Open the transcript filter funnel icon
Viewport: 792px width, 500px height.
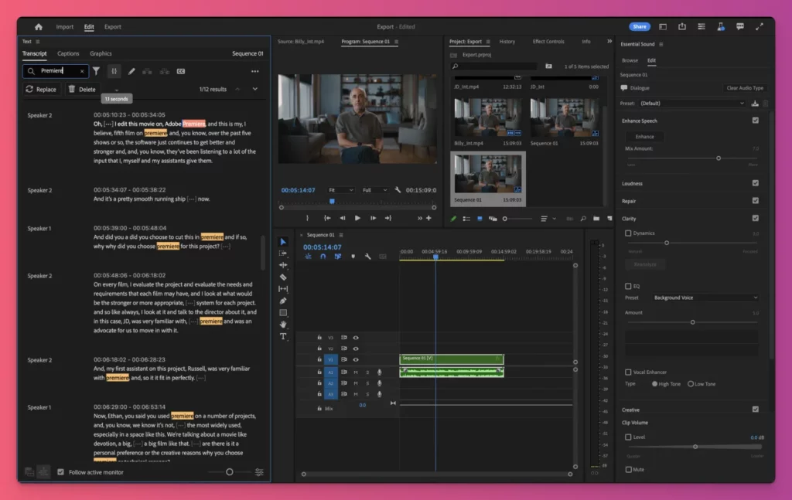pyautogui.click(x=96, y=71)
